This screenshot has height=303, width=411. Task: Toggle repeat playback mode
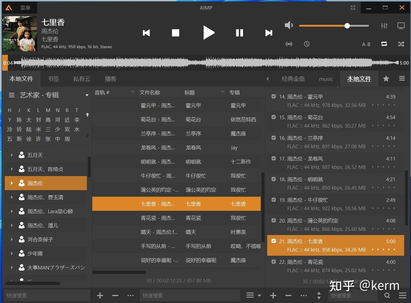384,44
